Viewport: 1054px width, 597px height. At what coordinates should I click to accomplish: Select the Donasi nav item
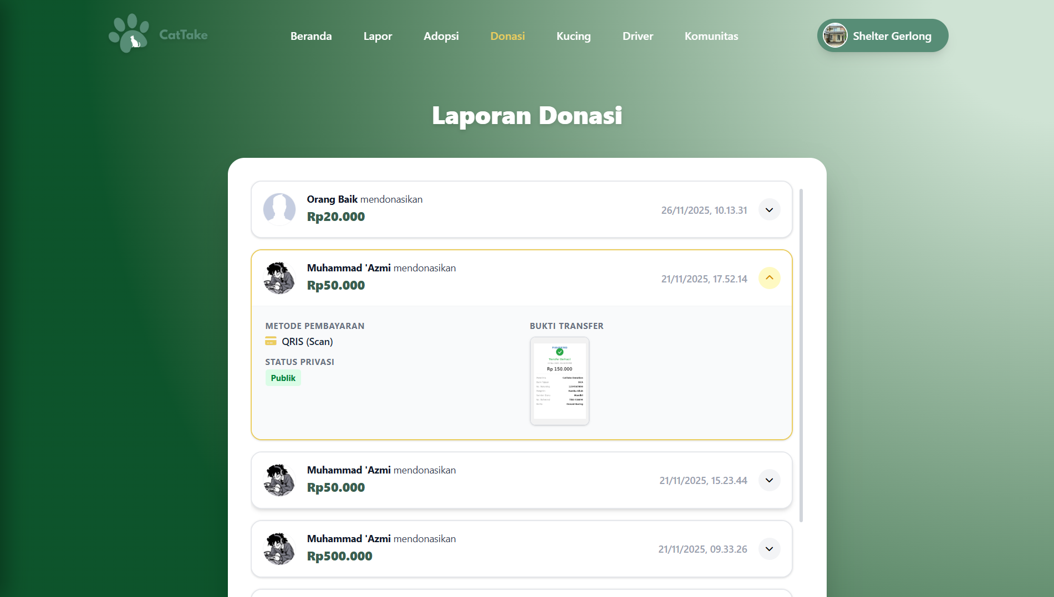(x=507, y=36)
